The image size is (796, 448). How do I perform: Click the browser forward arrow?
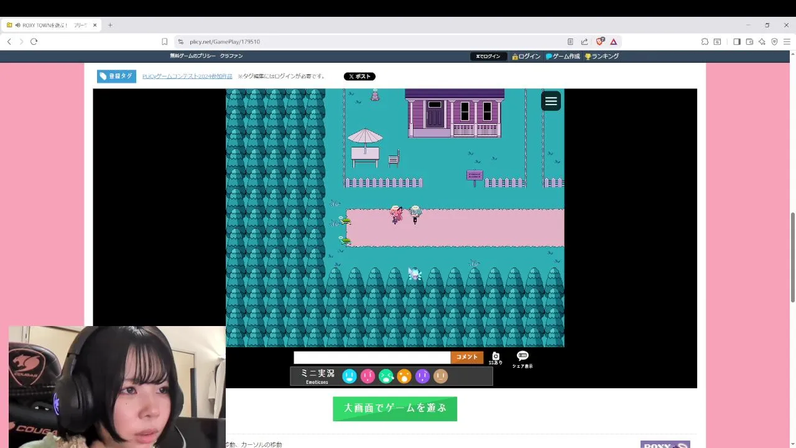21,42
